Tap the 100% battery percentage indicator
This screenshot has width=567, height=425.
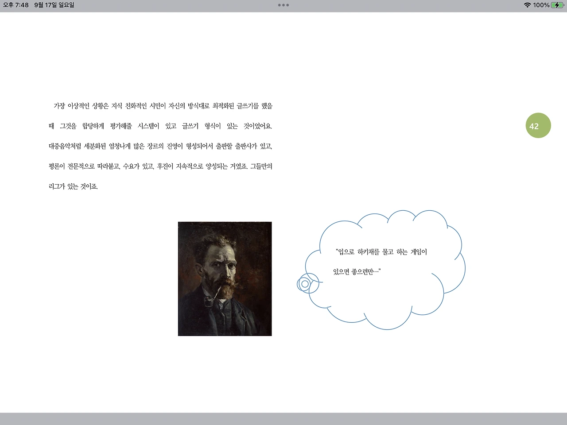(x=542, y=5)
